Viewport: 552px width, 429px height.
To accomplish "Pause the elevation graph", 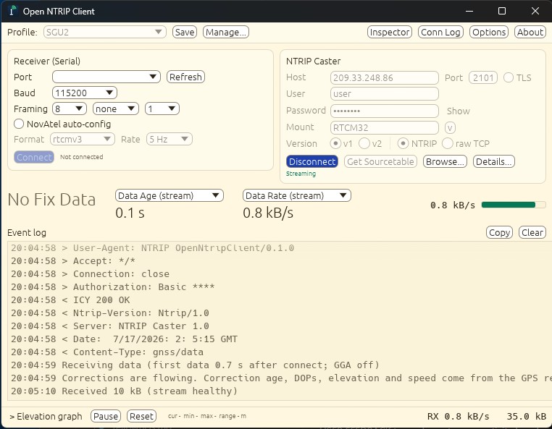I will pos(106,417).
